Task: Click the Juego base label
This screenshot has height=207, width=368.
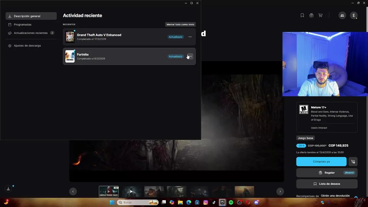Action: 305,138
